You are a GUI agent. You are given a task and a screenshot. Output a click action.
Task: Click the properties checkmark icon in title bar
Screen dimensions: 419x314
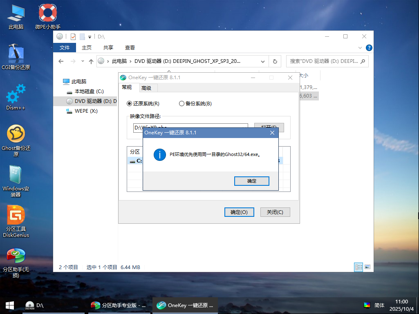[73, 37]
